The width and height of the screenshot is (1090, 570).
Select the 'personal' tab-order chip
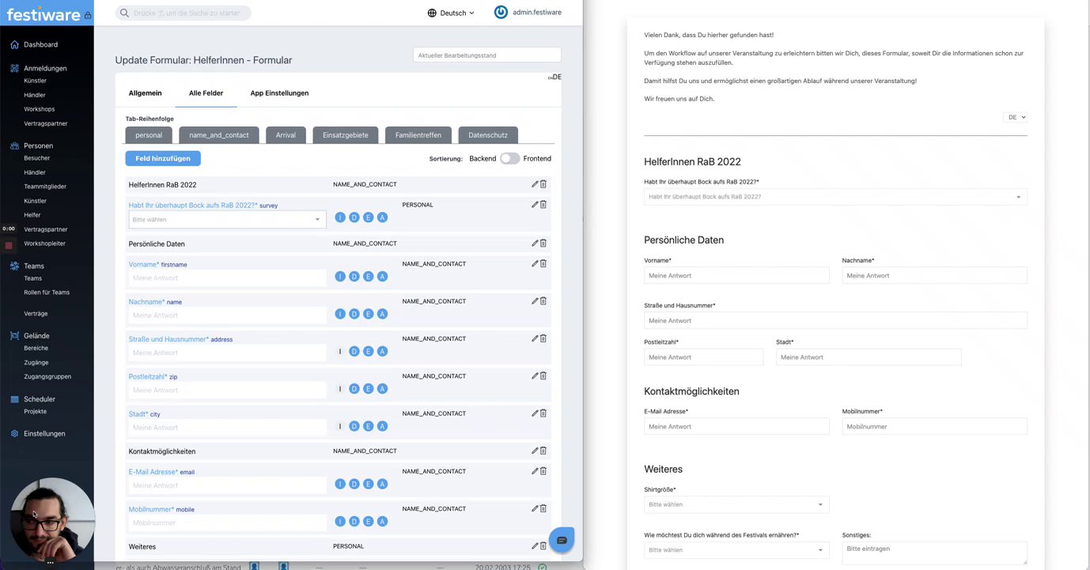[149, 135]
